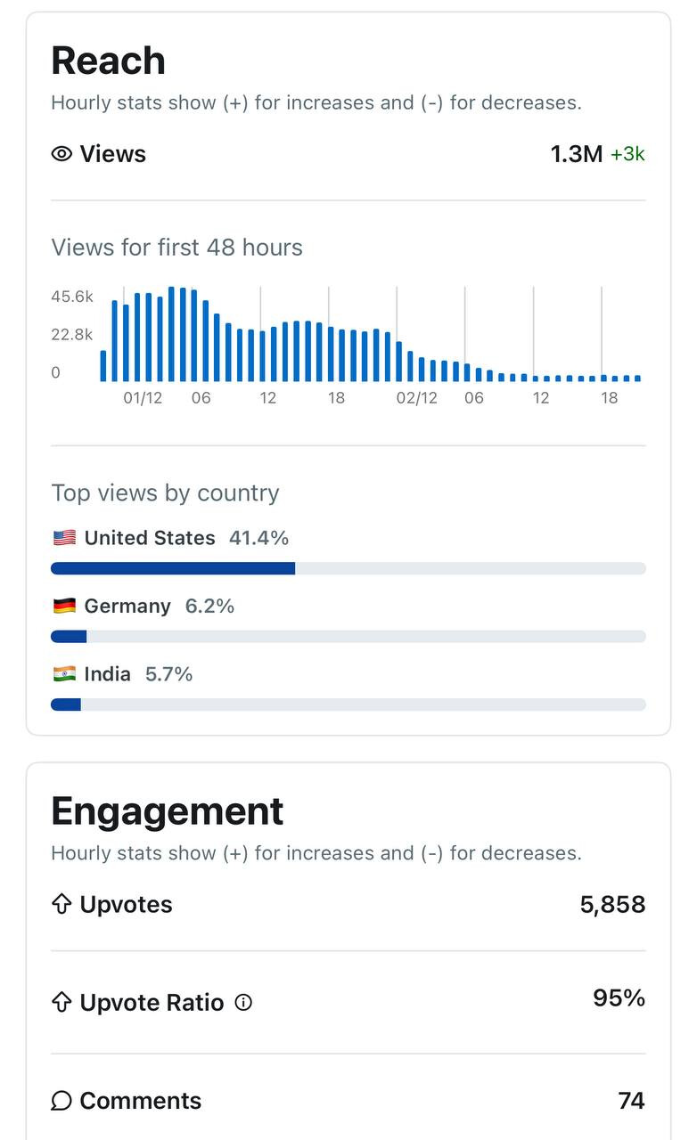Click the Comments speech bubble icon

61,1102
